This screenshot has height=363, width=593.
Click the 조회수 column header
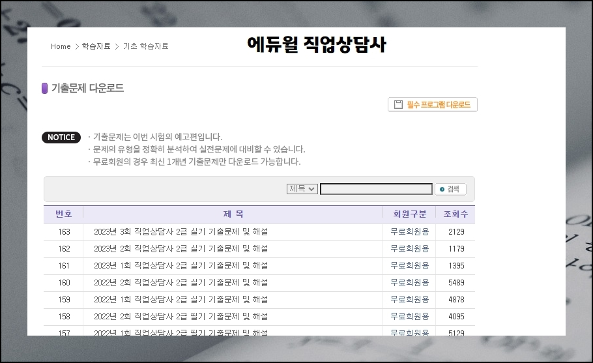pyautogui.click(x=456, y=214)
